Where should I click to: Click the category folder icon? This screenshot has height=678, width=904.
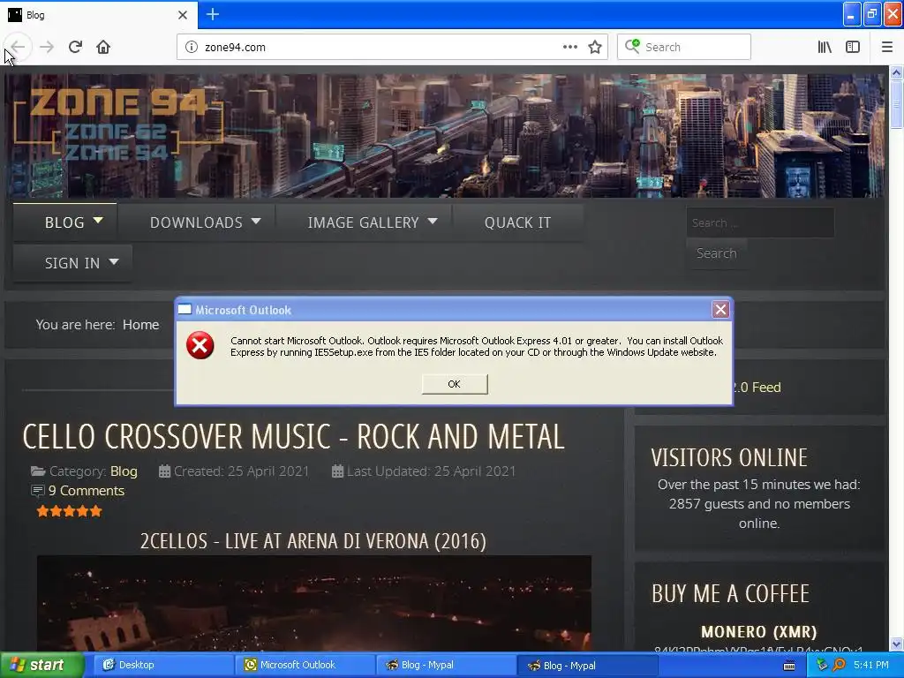38,471
